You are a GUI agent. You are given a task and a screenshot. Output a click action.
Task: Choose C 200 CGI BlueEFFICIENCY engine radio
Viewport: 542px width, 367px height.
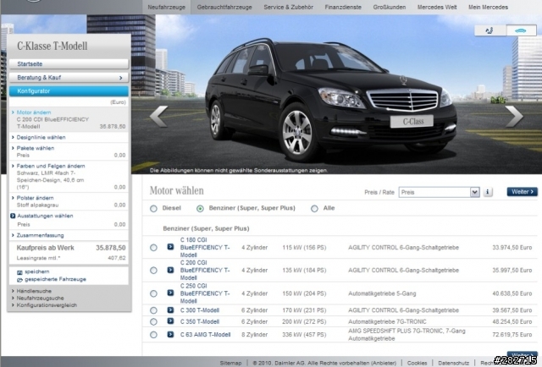tap(153, 271)
